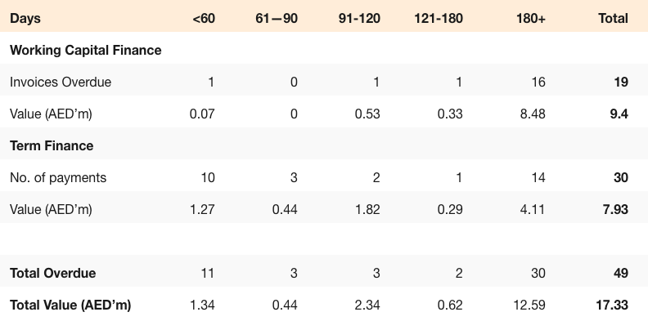Click the Invoices Overdue row label
Screen dimensions: 648x321
61,82
